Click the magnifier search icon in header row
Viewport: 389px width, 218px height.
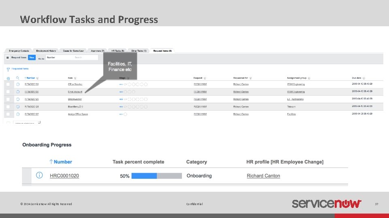tap(17, 78)
